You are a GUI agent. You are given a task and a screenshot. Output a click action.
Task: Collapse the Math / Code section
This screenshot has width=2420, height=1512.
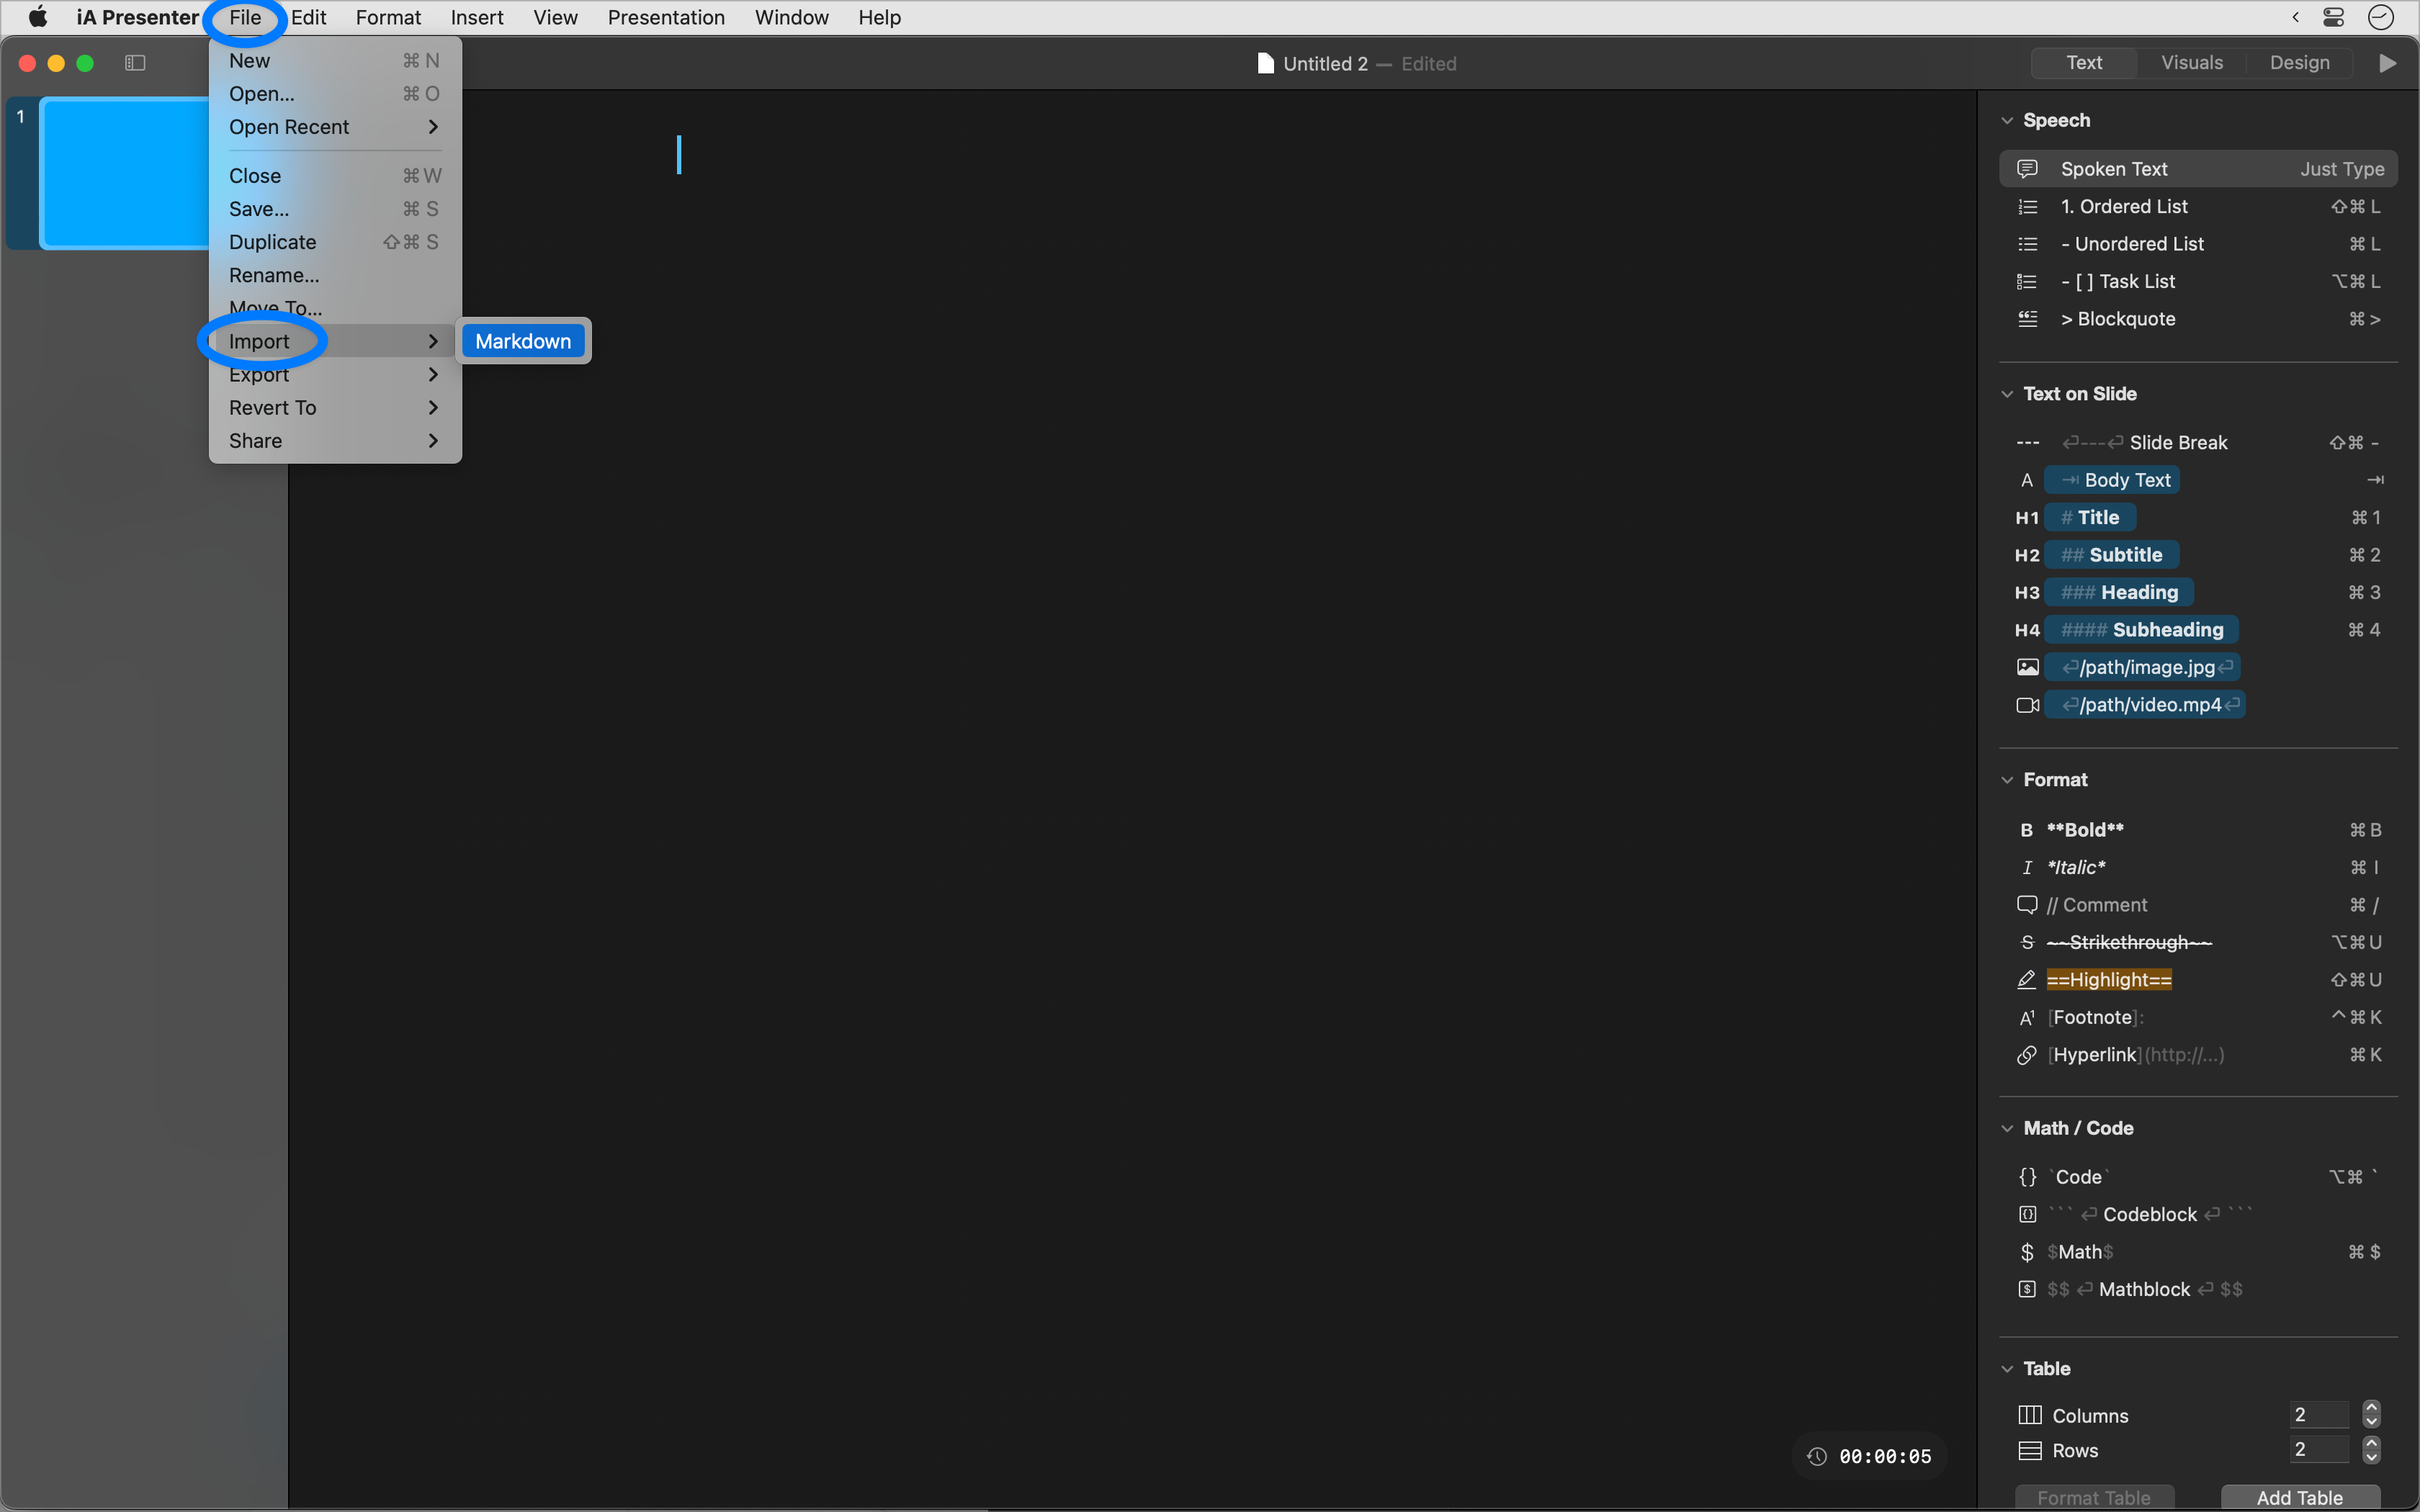2007,1128
